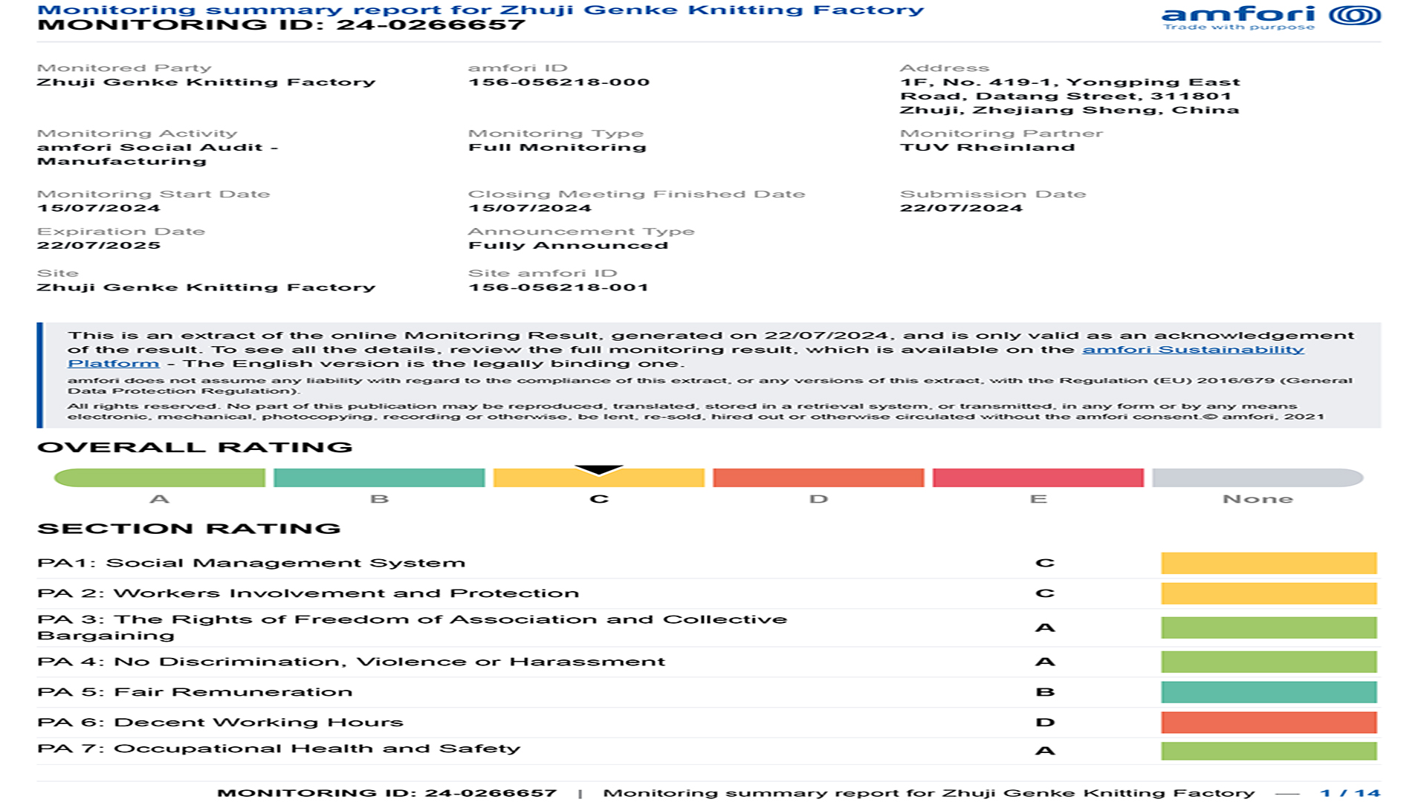Select Site amfori ID 156-056218-001

[558, 287]
